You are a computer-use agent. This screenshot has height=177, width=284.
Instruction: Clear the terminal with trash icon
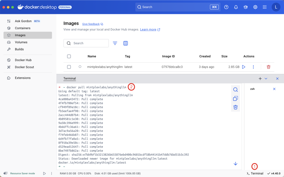tap(235, 107)
